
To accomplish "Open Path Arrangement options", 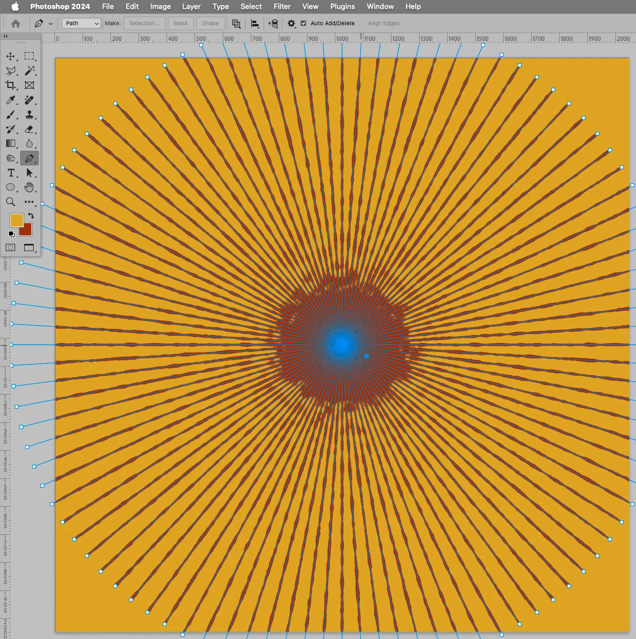I will click(x=273, y=23).
